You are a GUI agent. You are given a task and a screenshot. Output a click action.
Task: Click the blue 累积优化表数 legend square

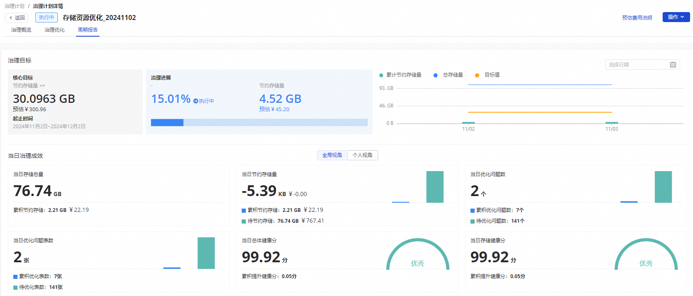pos(15,277)
